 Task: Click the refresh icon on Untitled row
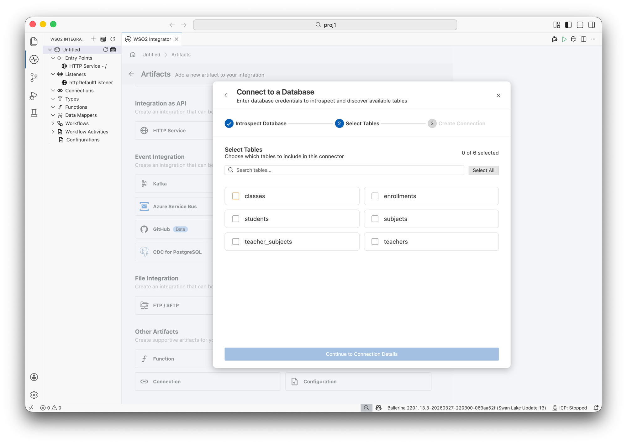point(105,50)
